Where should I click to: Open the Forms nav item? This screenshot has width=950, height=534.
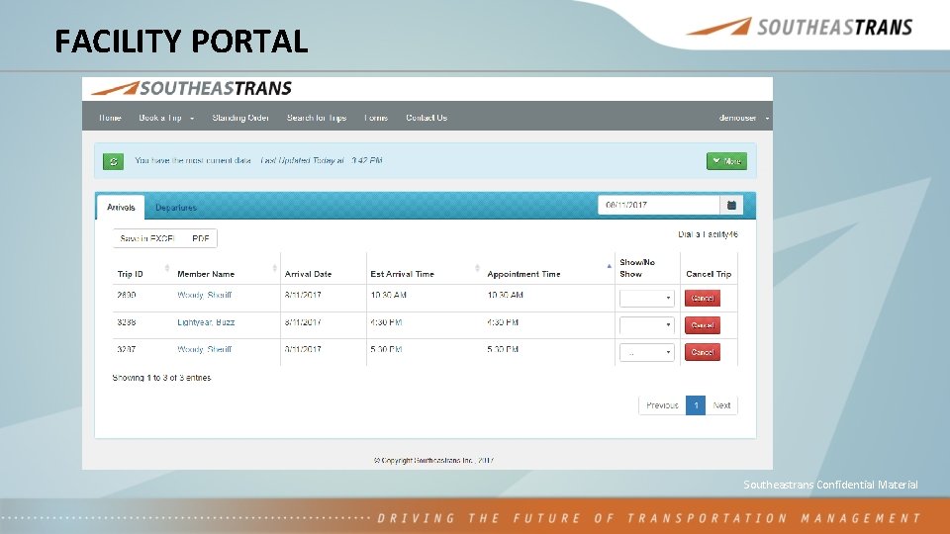pos(376,118)
